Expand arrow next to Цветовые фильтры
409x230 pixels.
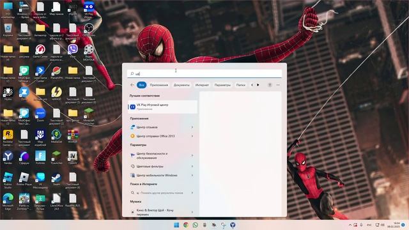192,166
